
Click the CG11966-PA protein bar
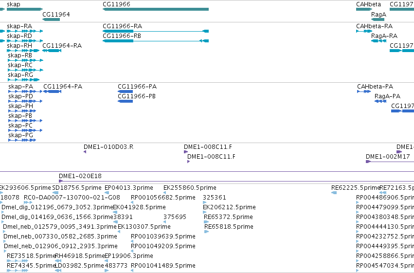pyautogui.click(x=125, y=91)
